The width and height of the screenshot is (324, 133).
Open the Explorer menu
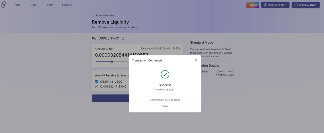[67, 5]
